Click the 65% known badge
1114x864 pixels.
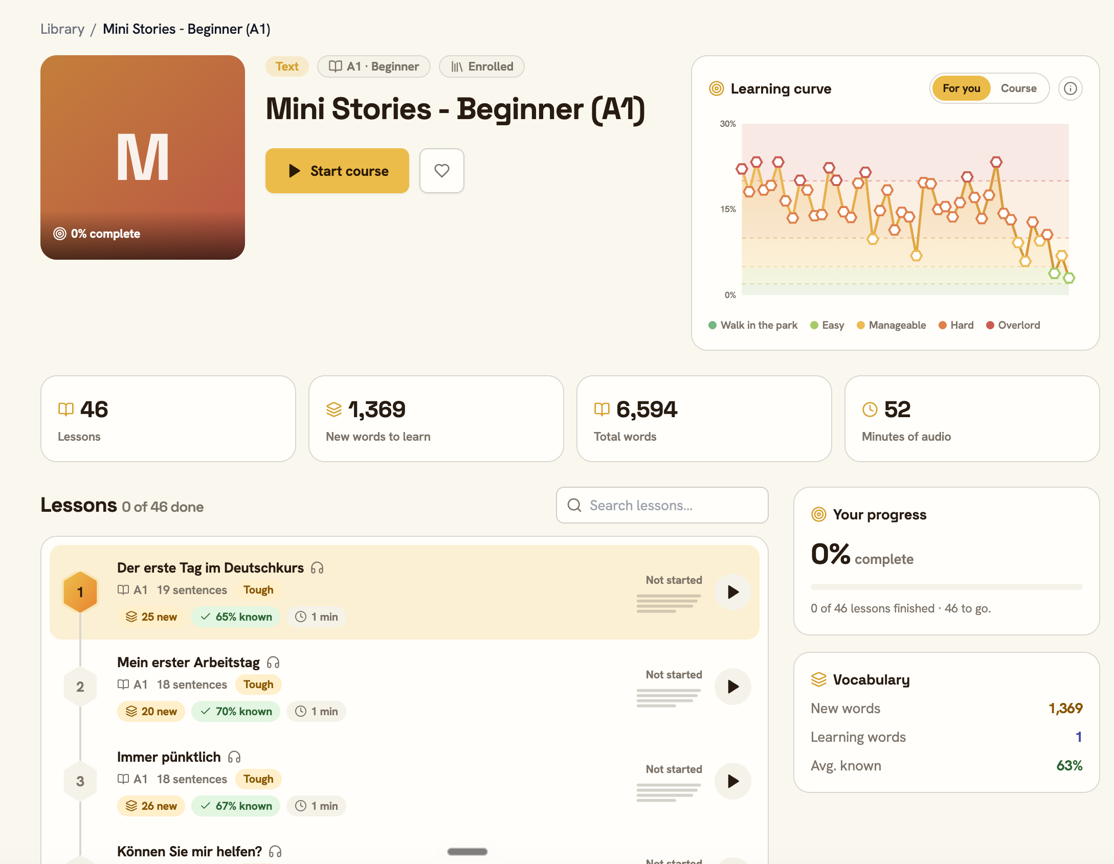(x=236, y=617)
